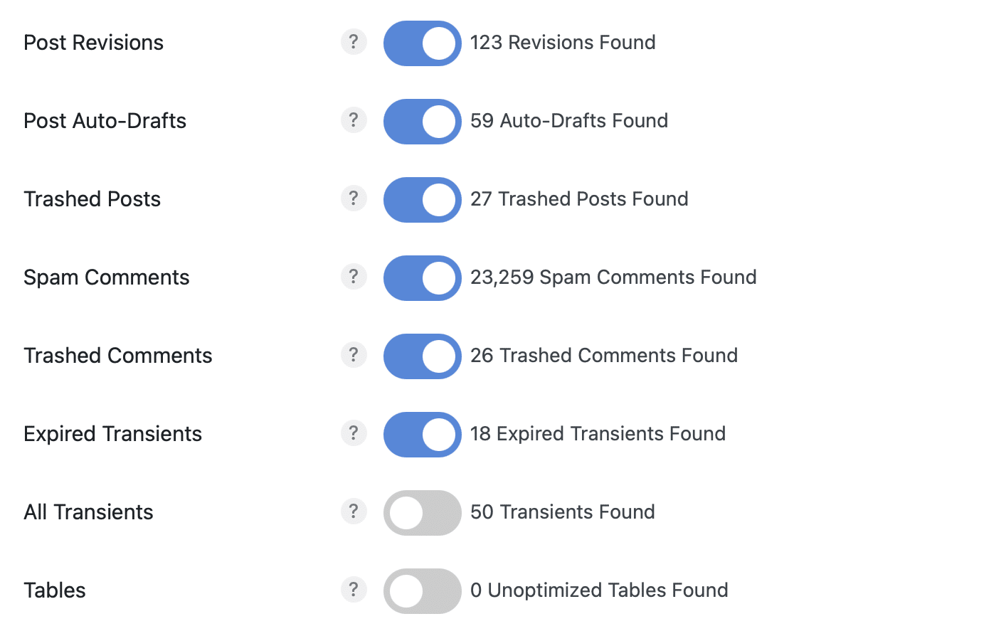Viewport: 1006px width, 636px height.
Task: Turn on the Tables optimization switch
Action: point(422,590)
